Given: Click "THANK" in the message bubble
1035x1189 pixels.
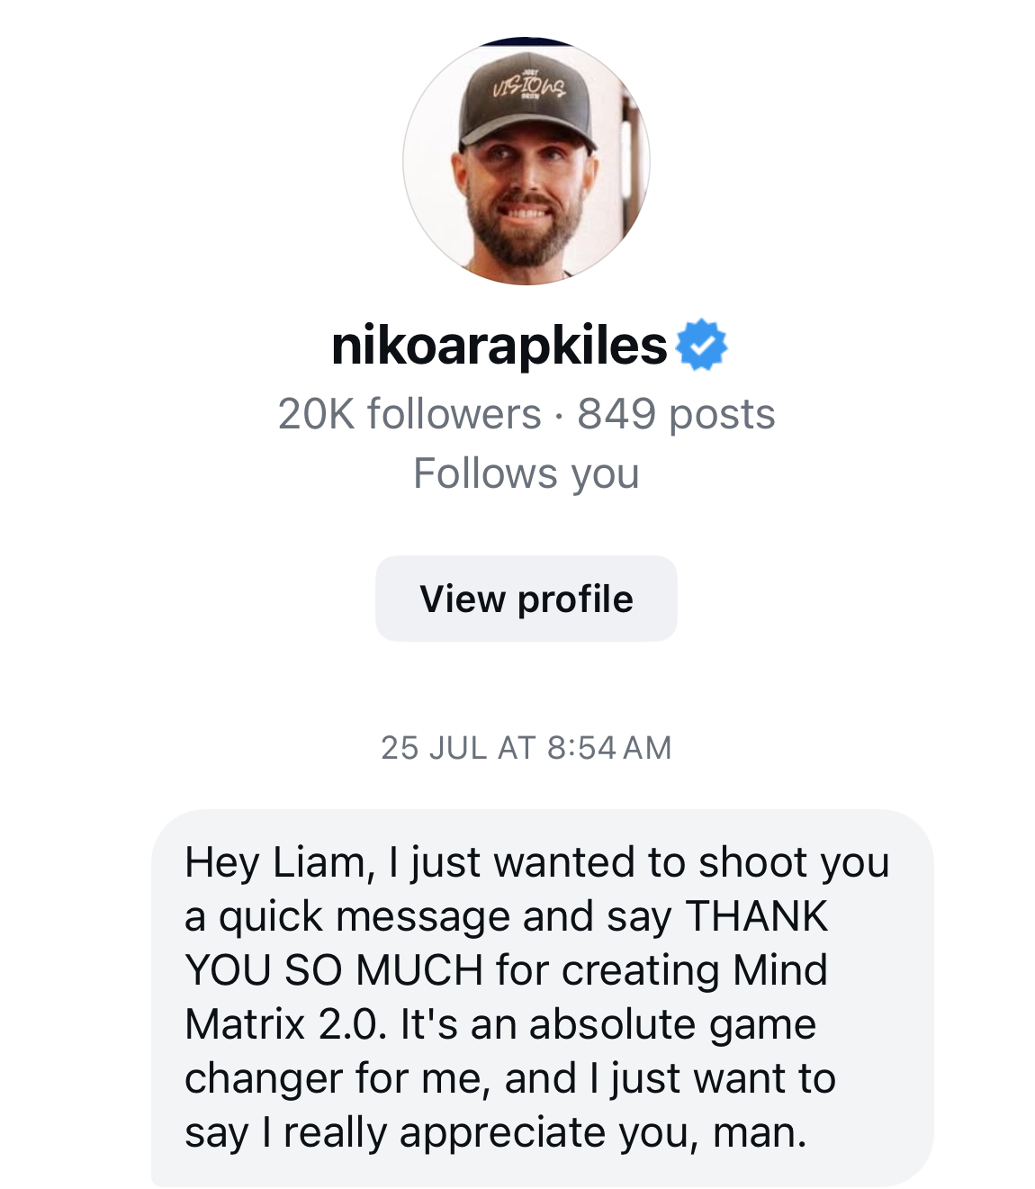Looking at the screenshot, I should (756, 916).
